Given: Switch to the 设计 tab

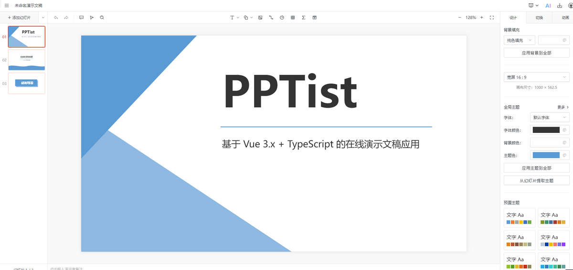Looking at the screenshot, I should pyautogui.click(x=513, y=17).
